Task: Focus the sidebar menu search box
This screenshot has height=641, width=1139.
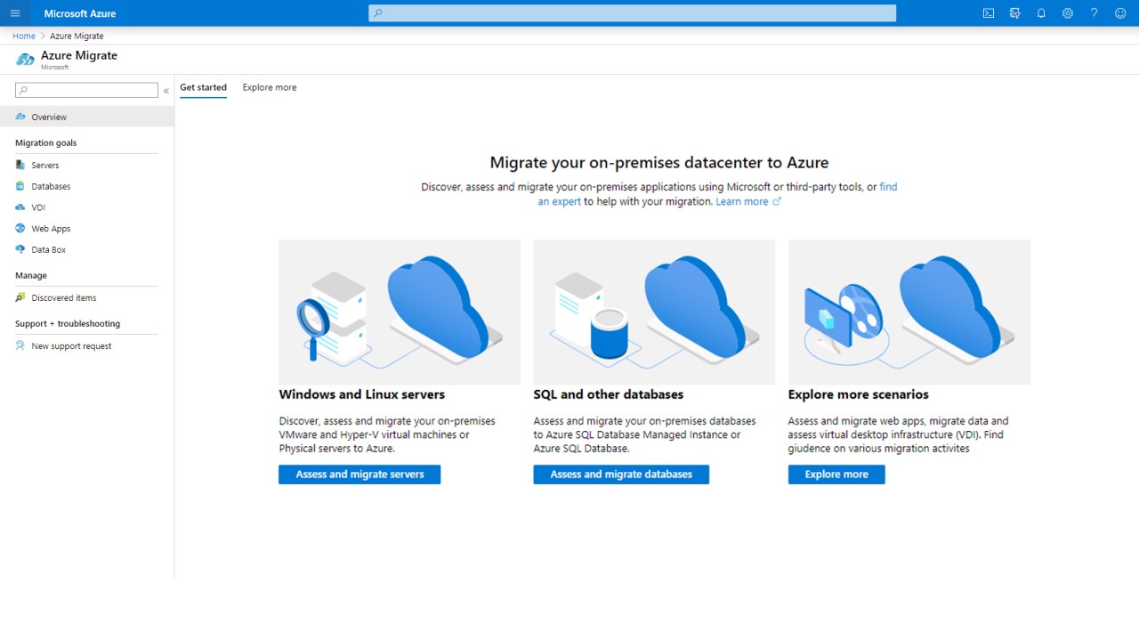Action: (x=87, y=90)
